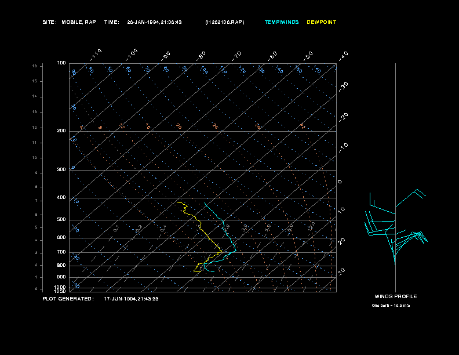The image size is (459, 355).
Task: Click the "PLOT GENERATED:" label
Action: (68, 299)
